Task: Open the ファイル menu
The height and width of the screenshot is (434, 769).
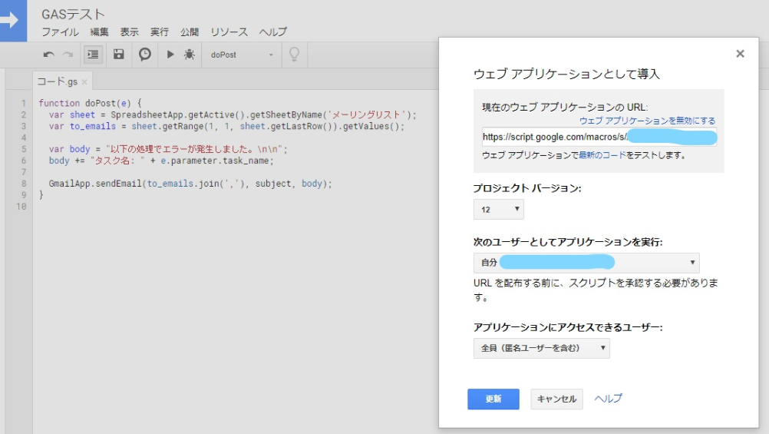Action: tap(60, 32)
